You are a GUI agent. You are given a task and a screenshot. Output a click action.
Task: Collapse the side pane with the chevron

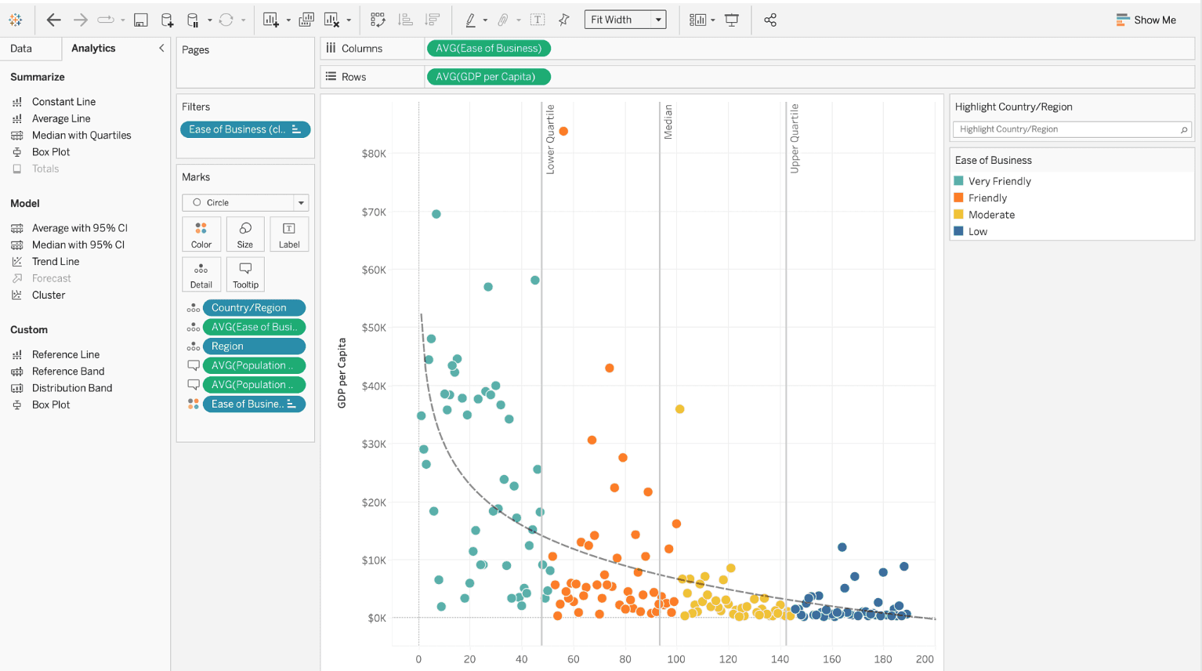[x=161, y=48]
